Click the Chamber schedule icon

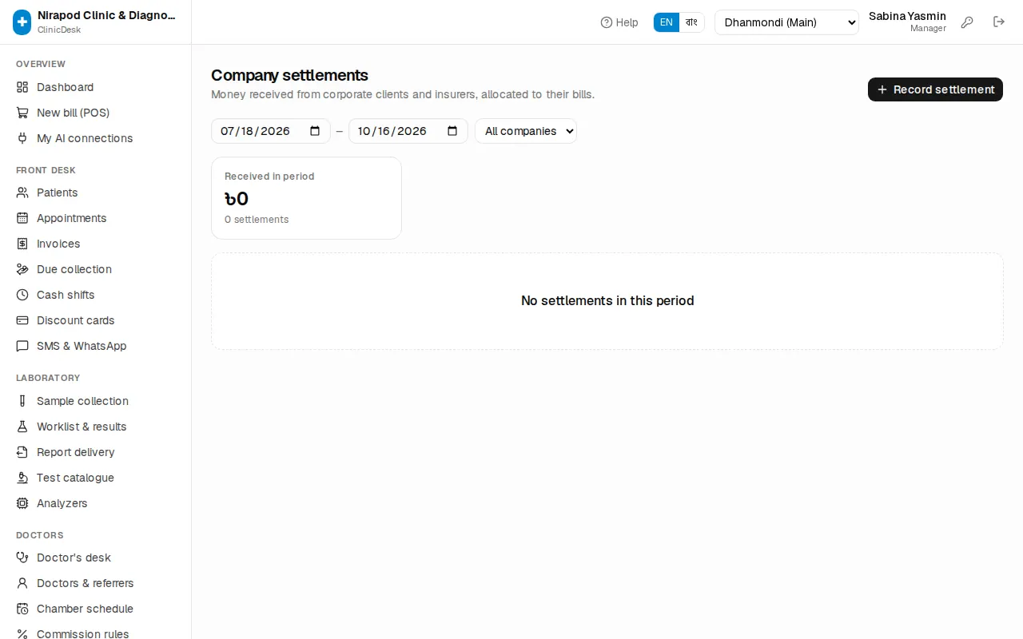pyautogui.click(x=22, y=609)
